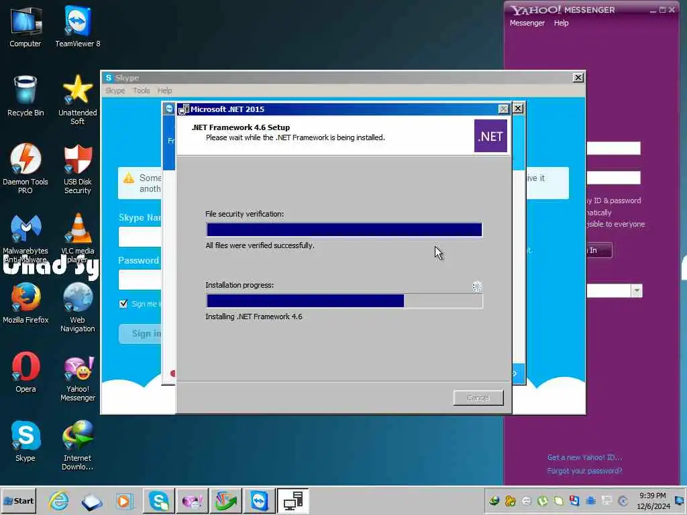Click Skype Sign in button
Screen dimensions: 687x515
[140, 334]
